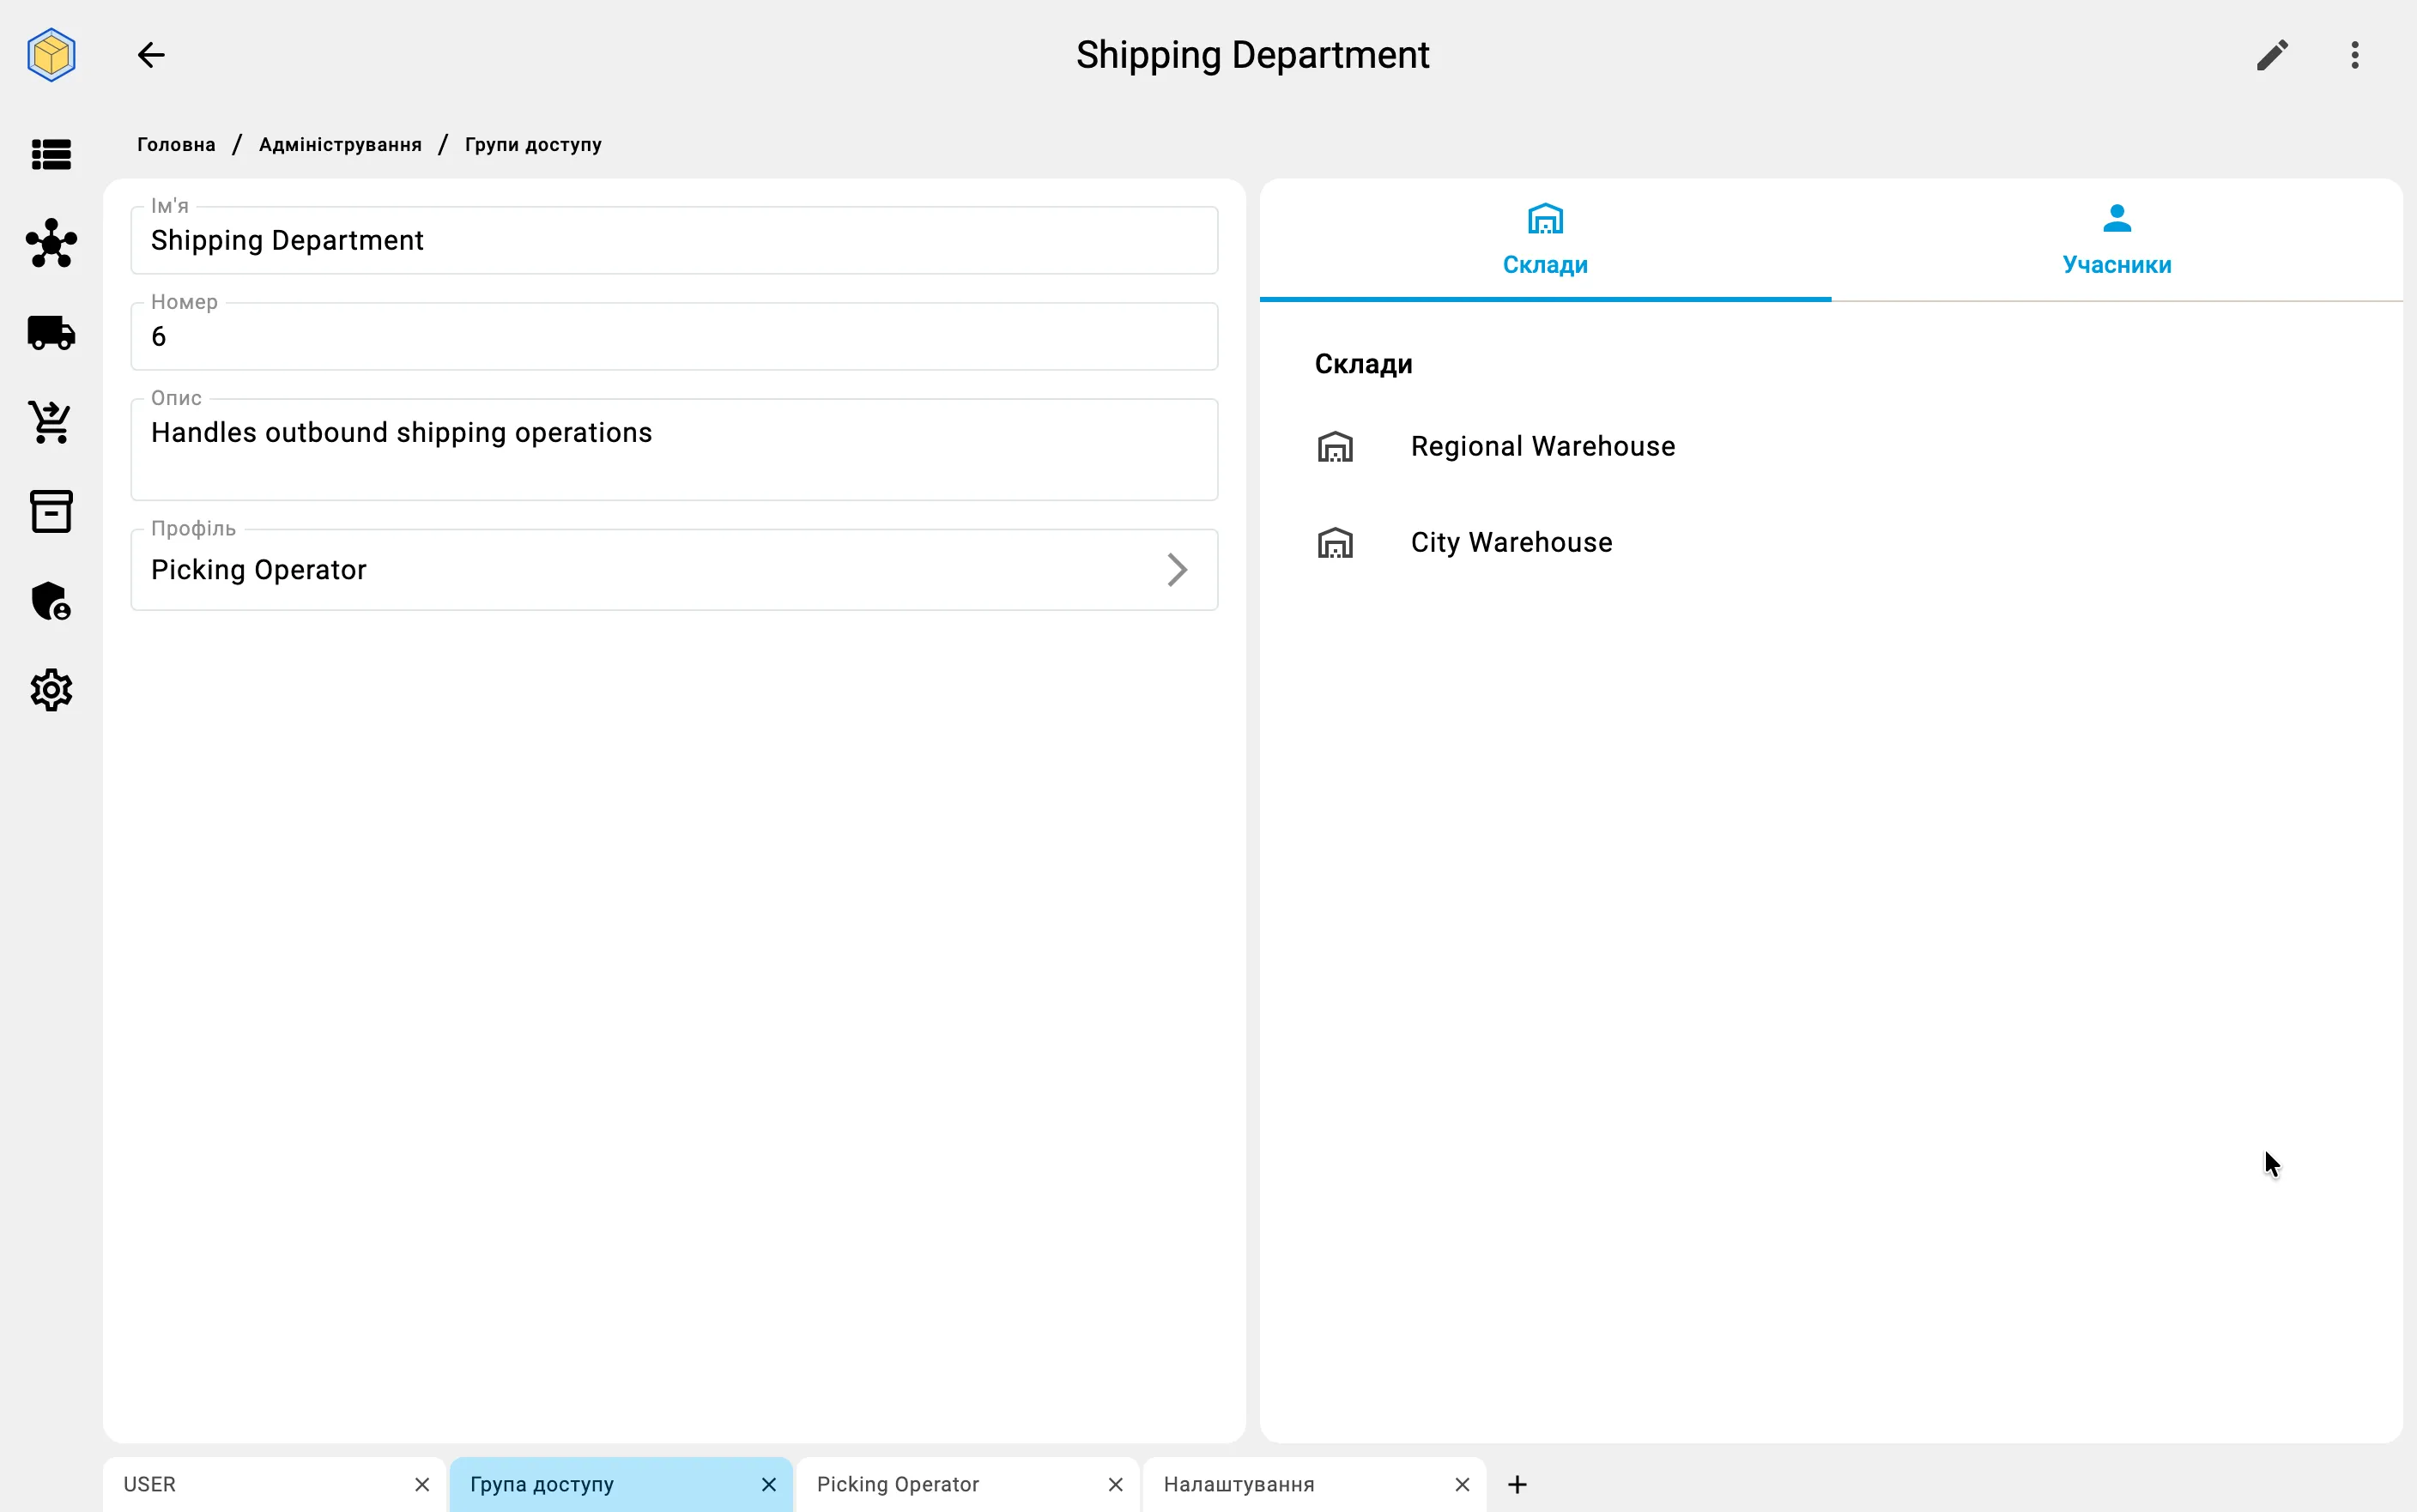Close the Налаштування tab

click(x=1462, y=1485)
